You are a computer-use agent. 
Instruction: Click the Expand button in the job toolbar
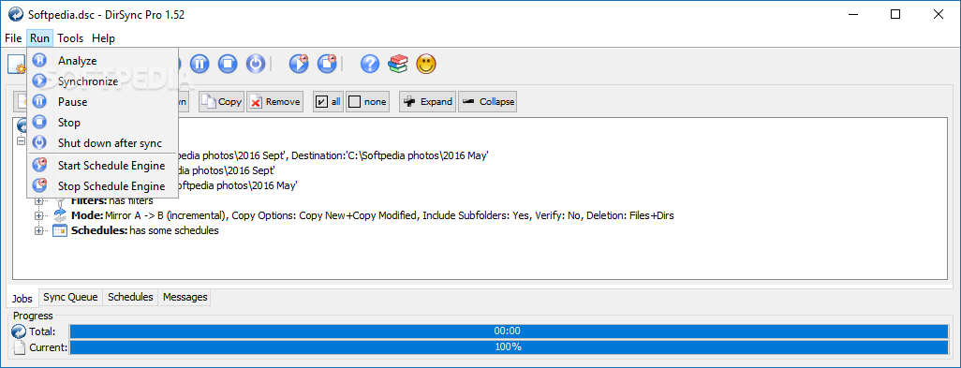click(x=428, y=102)
